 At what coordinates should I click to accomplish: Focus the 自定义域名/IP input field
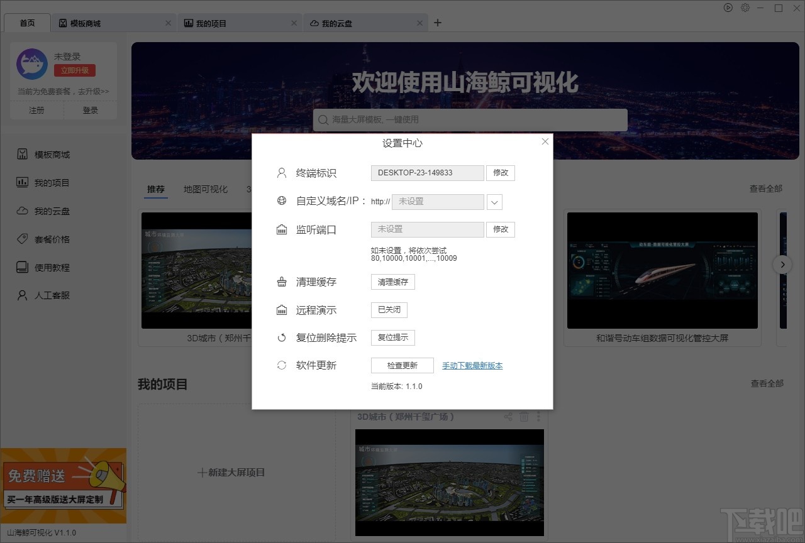[438, 202]
